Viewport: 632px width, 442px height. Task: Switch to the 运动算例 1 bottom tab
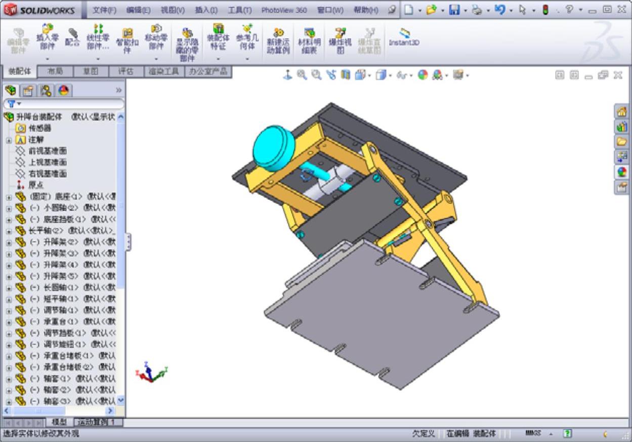[99, 422]
